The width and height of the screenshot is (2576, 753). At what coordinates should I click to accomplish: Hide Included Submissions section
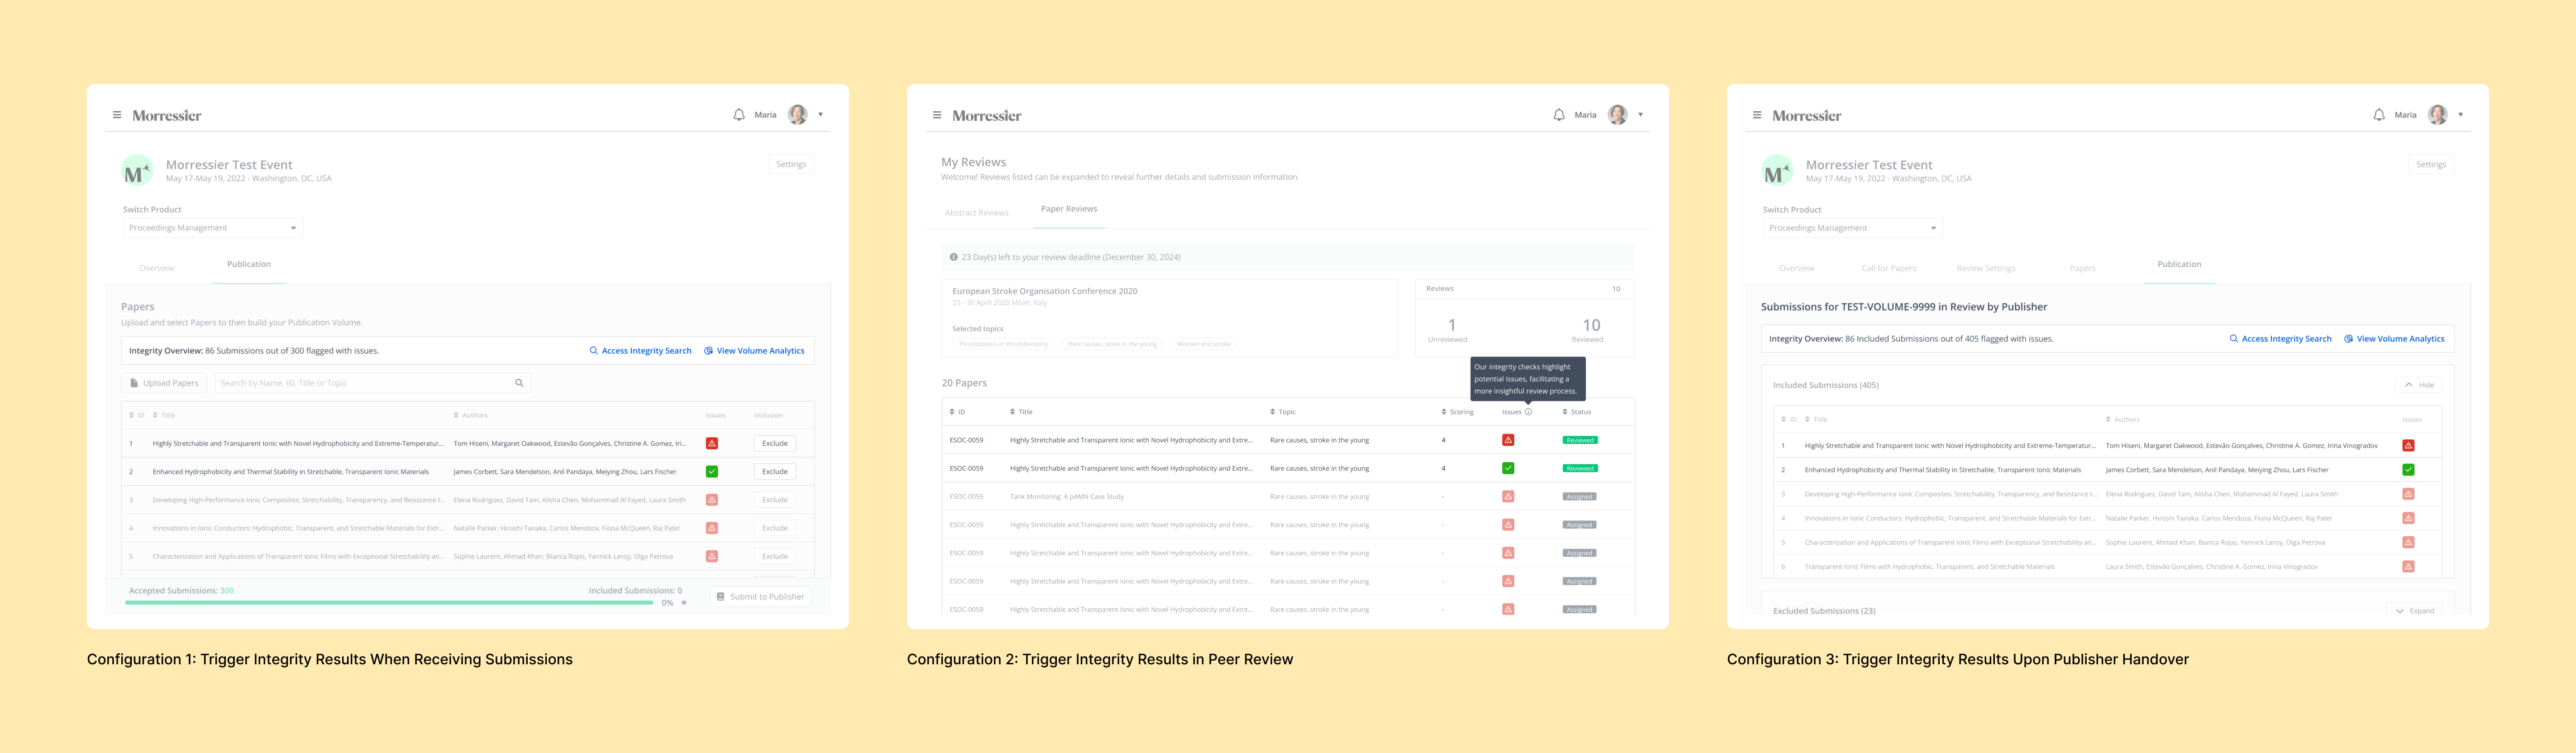2418,385
